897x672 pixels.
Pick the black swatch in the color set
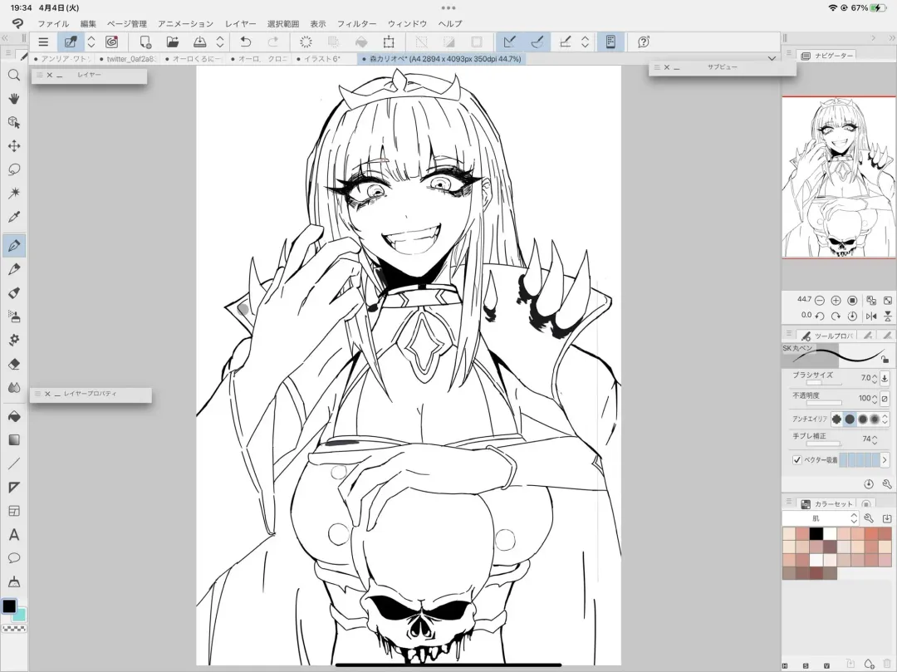click(x=816, y=533)
